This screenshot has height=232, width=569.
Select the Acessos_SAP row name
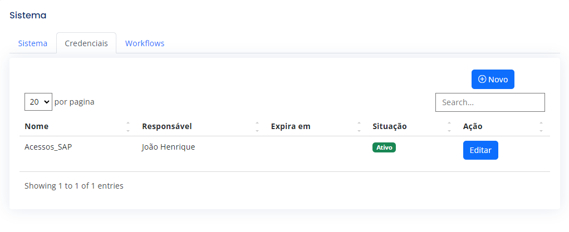click(48, 147)
